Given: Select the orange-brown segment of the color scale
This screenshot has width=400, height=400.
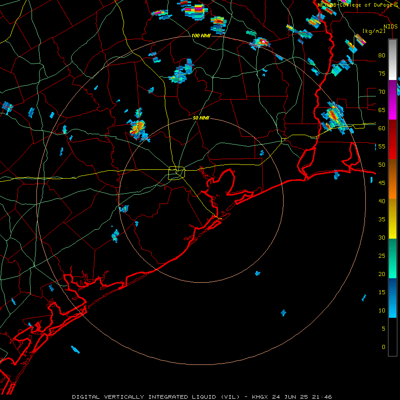Looking at the screenshot, I should (392, 179).
